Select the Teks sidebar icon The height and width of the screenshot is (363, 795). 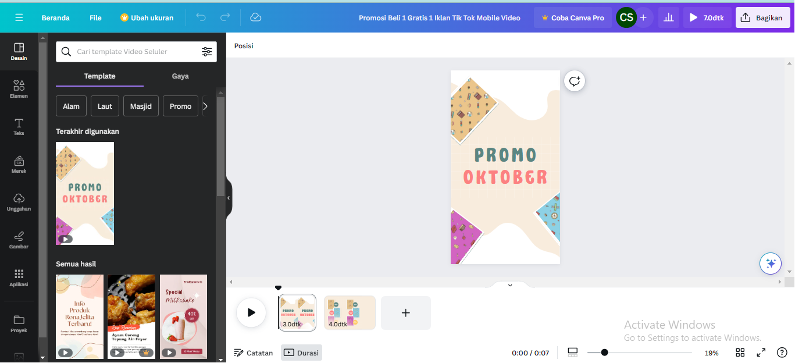(19, 126)
